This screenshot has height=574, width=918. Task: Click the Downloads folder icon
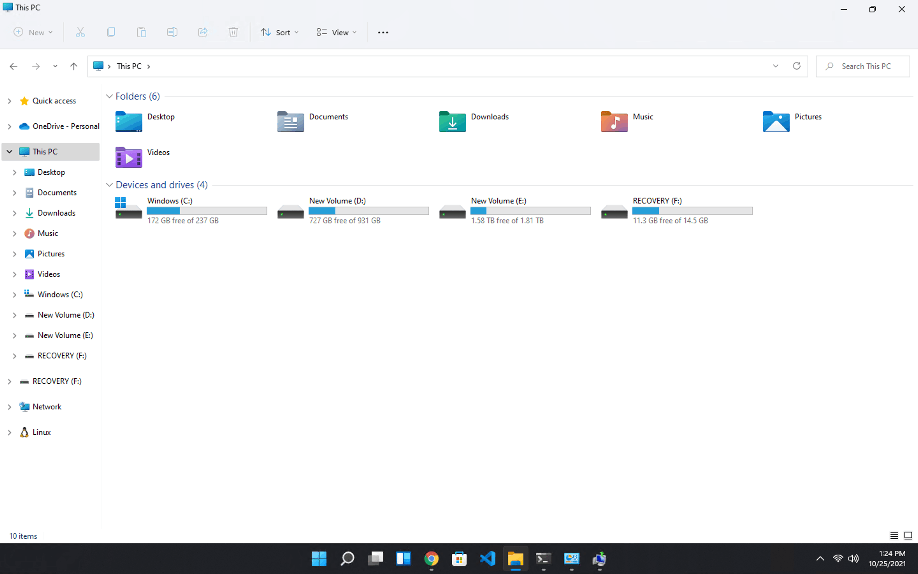tap(452, 121)
